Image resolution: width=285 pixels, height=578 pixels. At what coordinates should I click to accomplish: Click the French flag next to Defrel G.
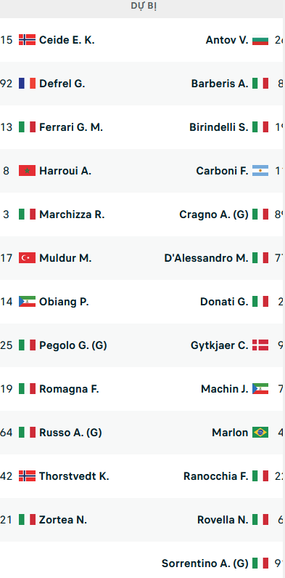[28, 84]
